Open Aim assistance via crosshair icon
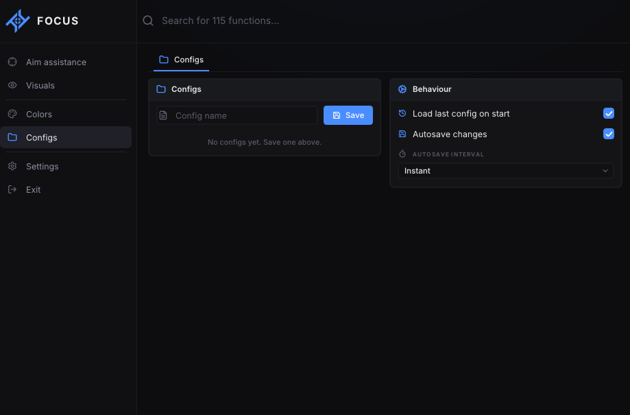This screenshot has width=630, height=415. point(12,62)
